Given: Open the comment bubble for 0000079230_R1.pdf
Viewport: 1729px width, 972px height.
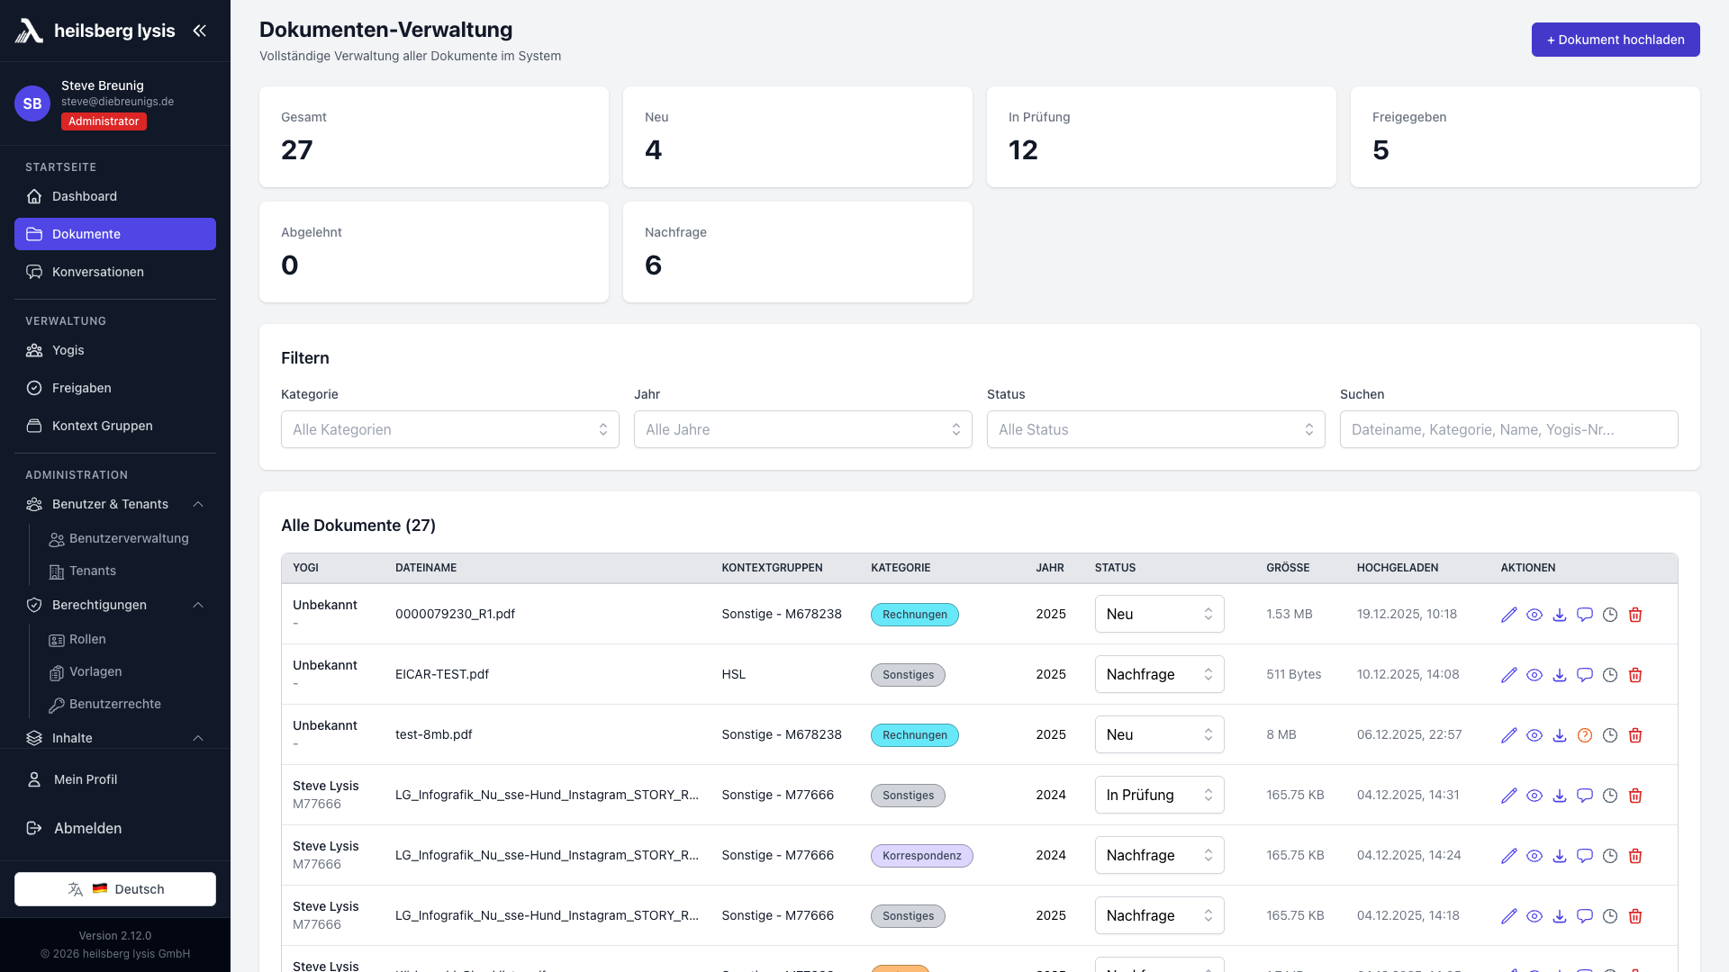Looking at the screenshot, I should pos(1585,615).
